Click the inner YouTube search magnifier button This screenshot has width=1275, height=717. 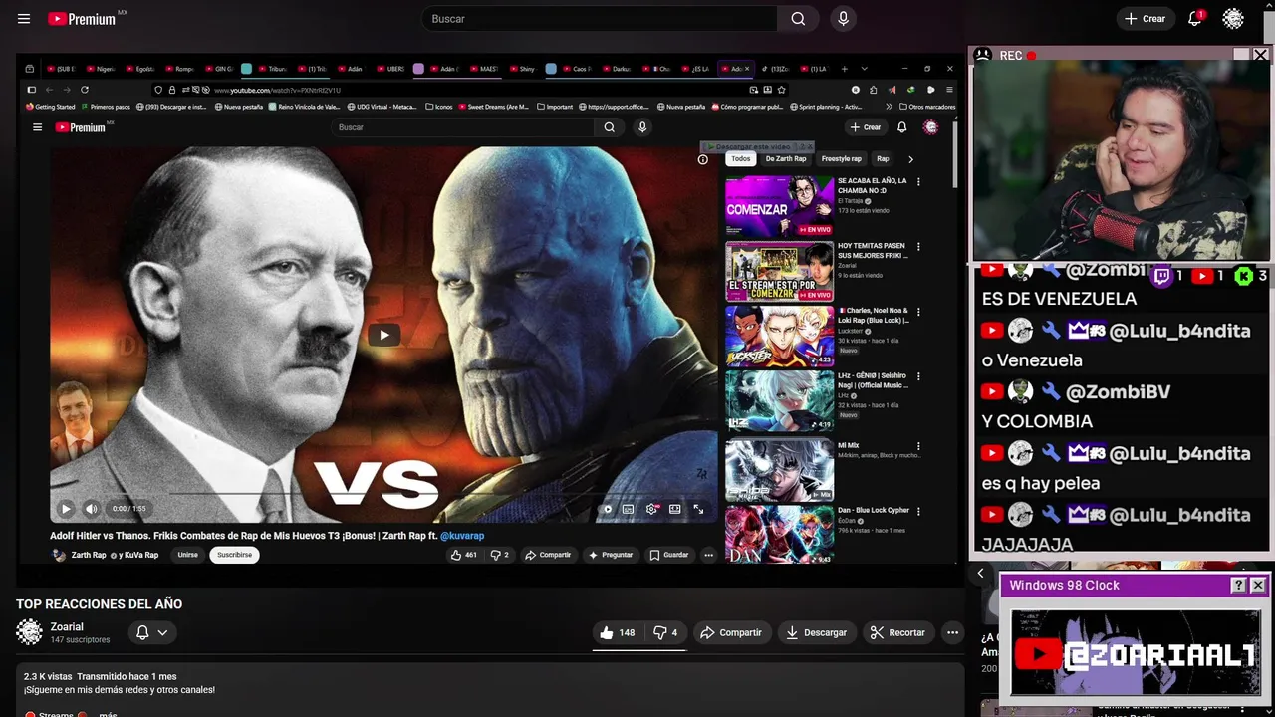(609, 127)
